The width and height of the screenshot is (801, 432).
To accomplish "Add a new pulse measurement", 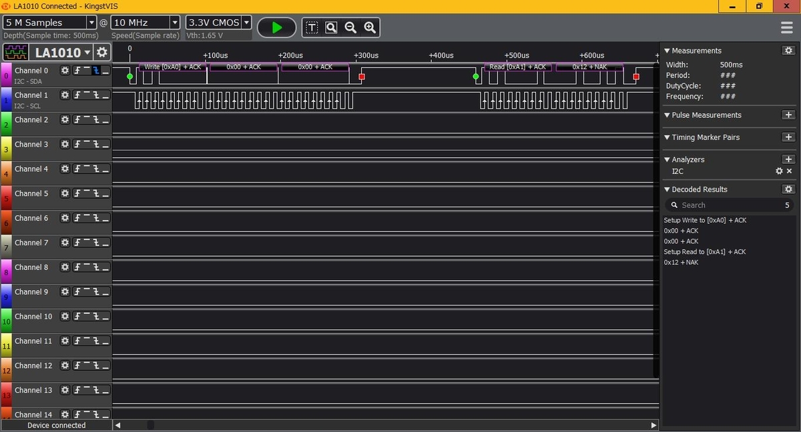I will (788, 115).
